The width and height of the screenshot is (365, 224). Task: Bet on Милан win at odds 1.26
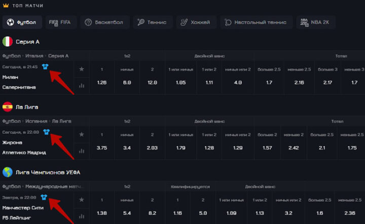click(x=102, y=82)
